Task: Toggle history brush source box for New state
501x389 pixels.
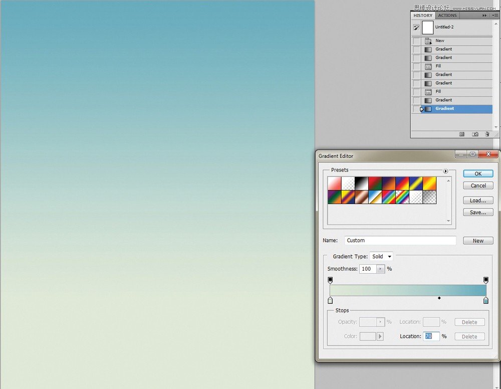Action: [x=416, y=41]
